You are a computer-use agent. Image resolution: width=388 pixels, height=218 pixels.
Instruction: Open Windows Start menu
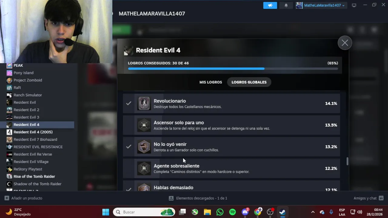click(x=105, y=212)
